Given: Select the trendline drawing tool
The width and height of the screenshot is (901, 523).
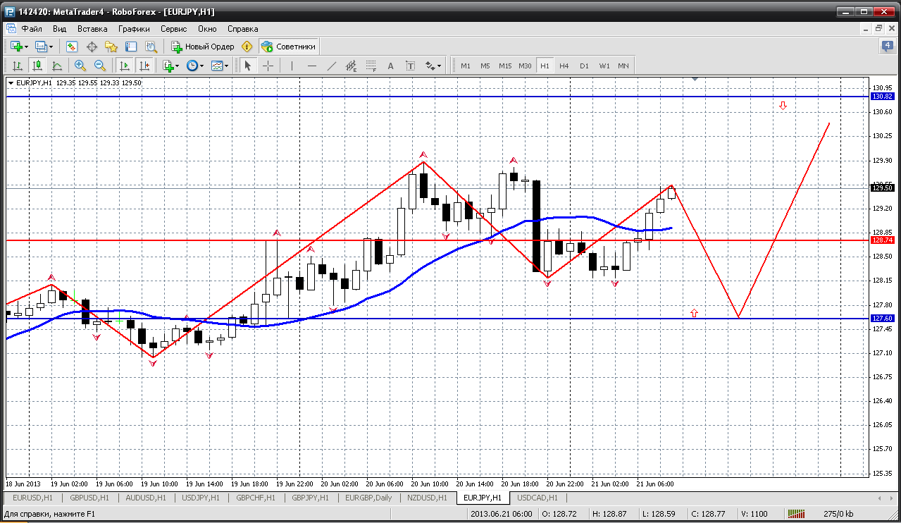Looking at the screenshot, I should tap(332, 66).
